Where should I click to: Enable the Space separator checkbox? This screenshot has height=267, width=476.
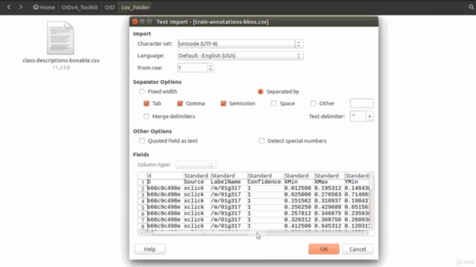(x=274, y=104)
